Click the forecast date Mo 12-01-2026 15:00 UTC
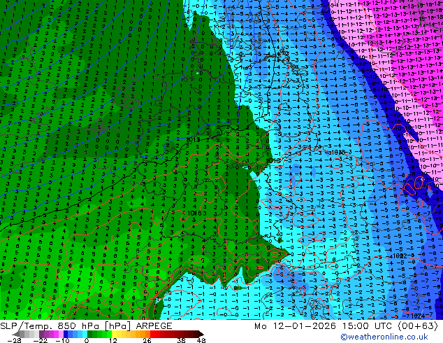The image size is (443, 343). (324, 326)
